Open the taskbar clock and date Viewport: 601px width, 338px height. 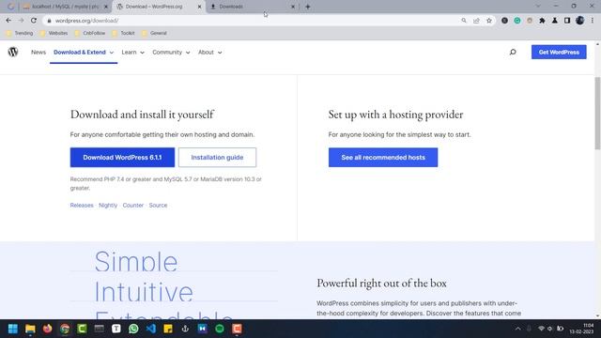(582, 329)
